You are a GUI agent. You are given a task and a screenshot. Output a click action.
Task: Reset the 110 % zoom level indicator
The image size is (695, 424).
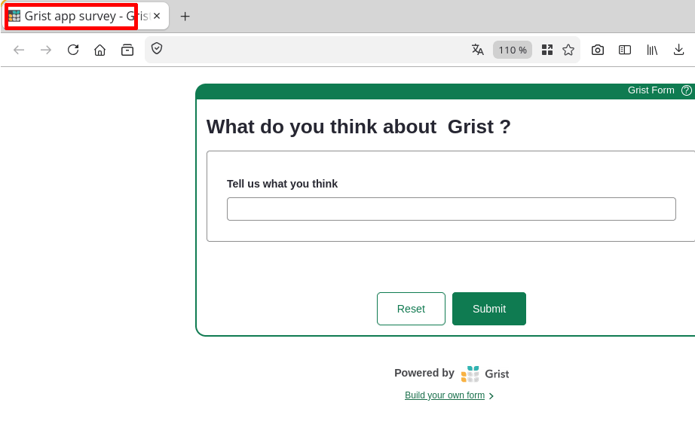[513, 50]
